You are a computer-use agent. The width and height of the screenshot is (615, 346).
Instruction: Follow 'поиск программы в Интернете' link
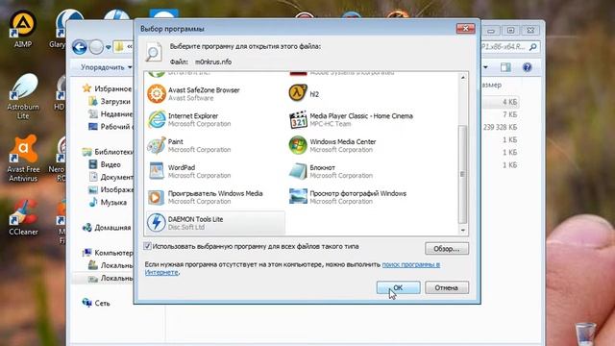pos(410,264)
